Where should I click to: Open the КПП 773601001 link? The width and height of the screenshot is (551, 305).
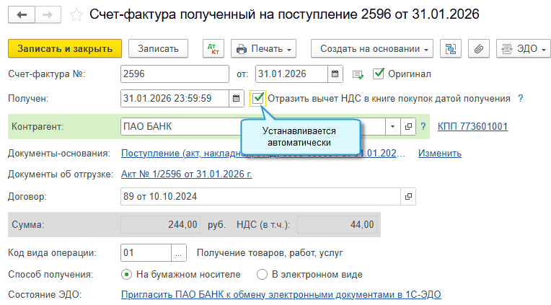[472, 126]
